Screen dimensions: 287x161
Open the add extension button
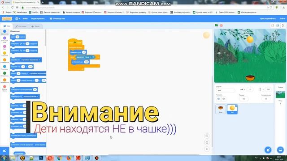click(4, 151)
